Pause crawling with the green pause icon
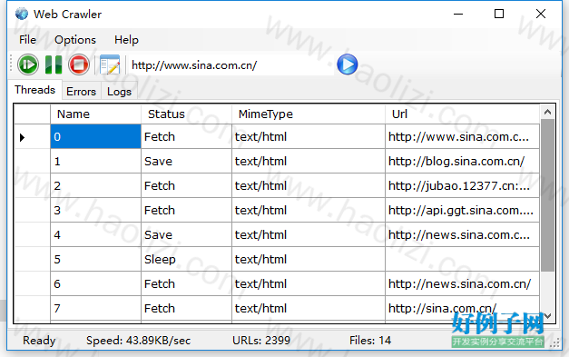This screenshot has height=357, width=569. (x=54, y=64)
